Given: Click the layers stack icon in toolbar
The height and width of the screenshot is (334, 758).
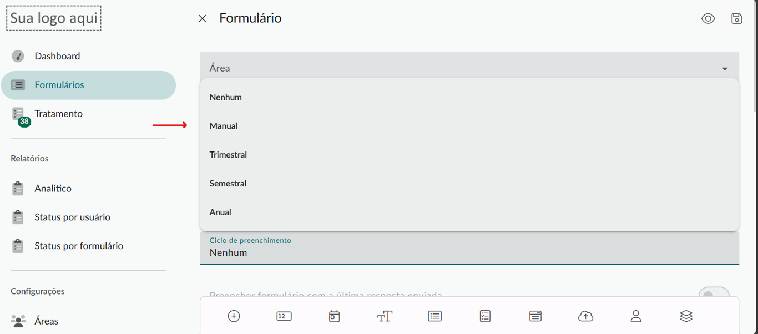Looking at the screenshot, I should pyautogui.click(x=686, y=316).
